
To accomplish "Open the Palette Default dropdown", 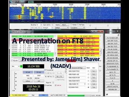I will click(62, 28).
